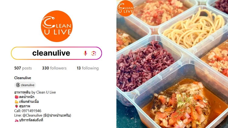Open the cleanulive Threads badge
Image resolution: width=228 pixels, height=128 pixels.
click(x=25, y=85)
